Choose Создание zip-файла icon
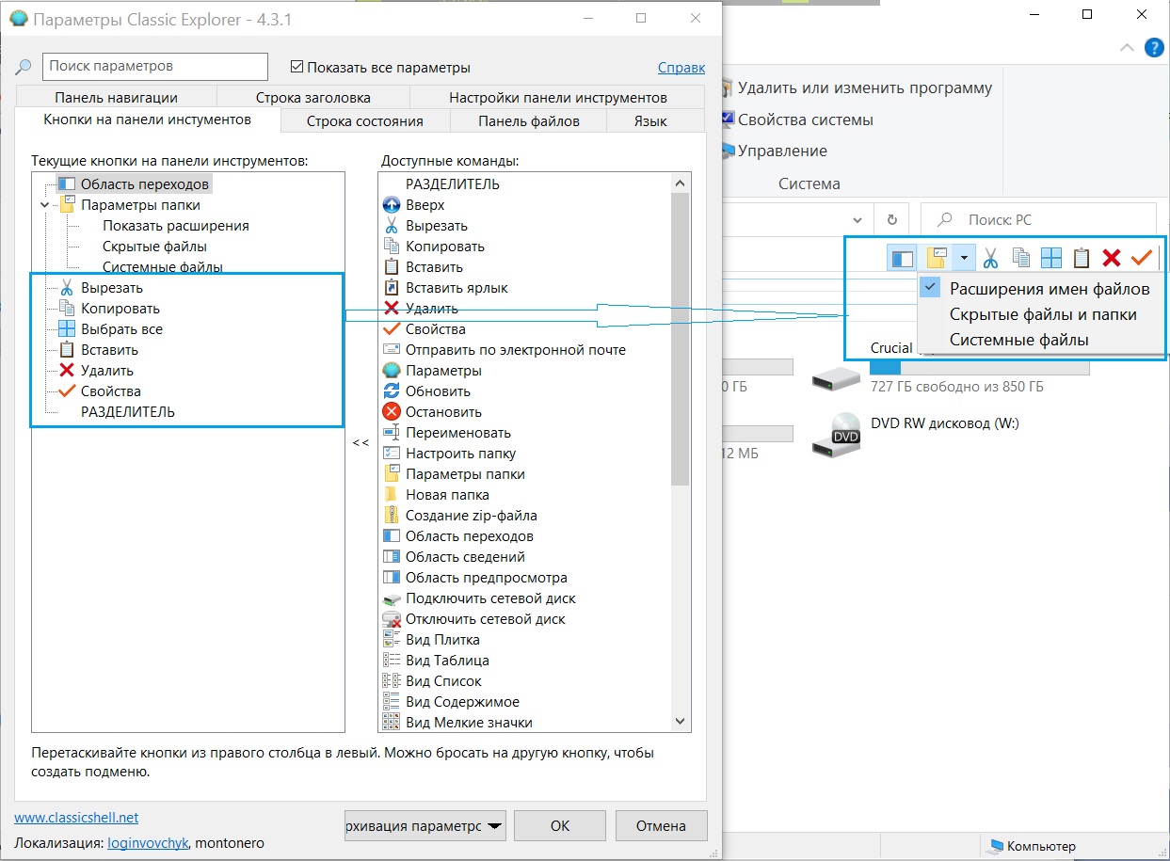 coord(392,516)
